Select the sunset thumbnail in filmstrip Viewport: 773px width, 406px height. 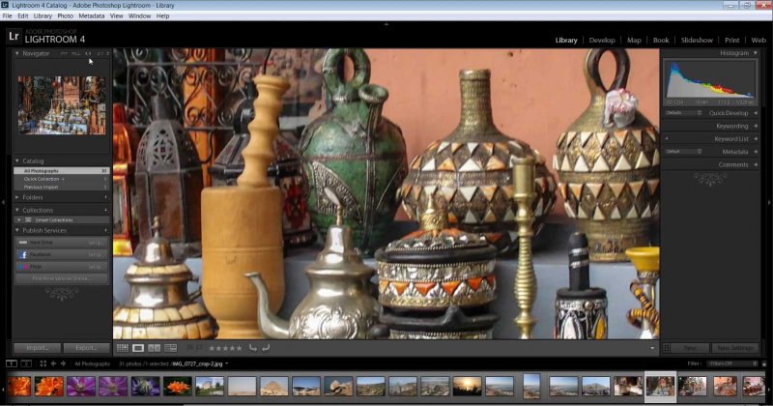[467, 387]
